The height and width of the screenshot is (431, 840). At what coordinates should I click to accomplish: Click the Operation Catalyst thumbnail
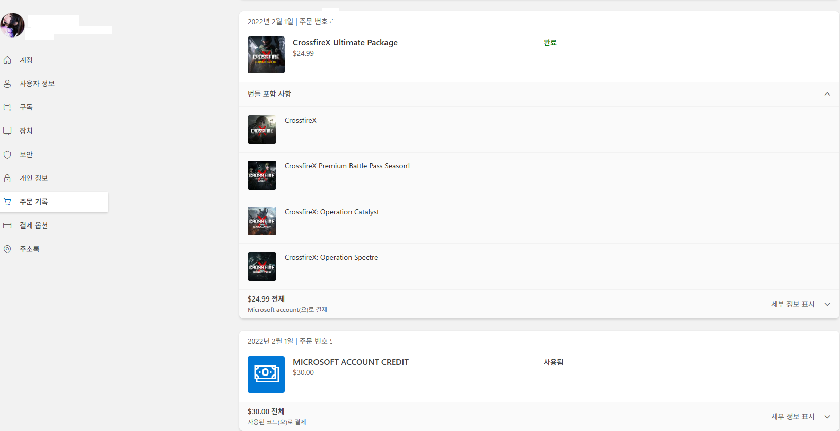262,221
